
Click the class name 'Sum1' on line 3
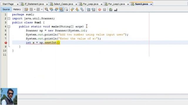pyautogui.click(x=38, y=22)
